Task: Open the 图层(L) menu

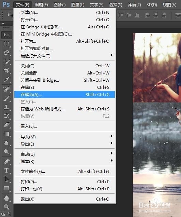Action: [78, 5]
